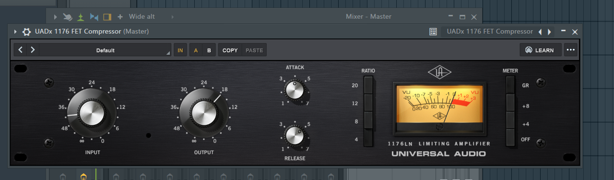Open Mixer window menu arrow
The width and height of the screenshot is (614, 180).
[56, 17]
